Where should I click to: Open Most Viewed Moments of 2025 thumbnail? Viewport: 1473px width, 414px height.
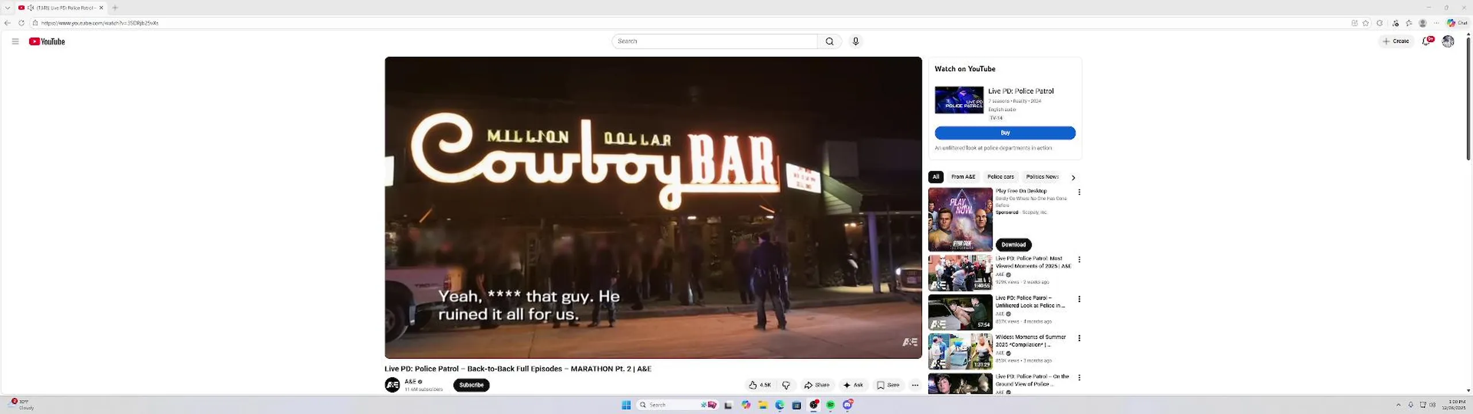960,273
